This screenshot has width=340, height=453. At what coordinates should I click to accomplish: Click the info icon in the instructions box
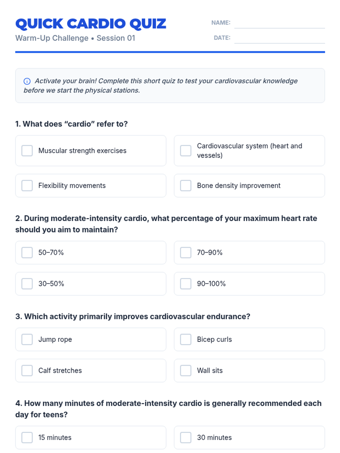27,81
